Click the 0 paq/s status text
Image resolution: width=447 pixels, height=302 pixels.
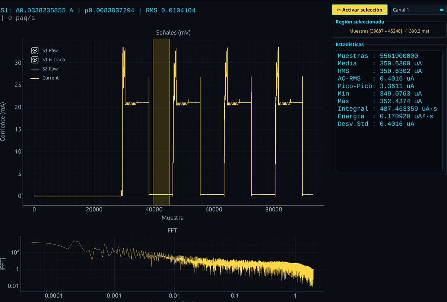click(21, 18)
